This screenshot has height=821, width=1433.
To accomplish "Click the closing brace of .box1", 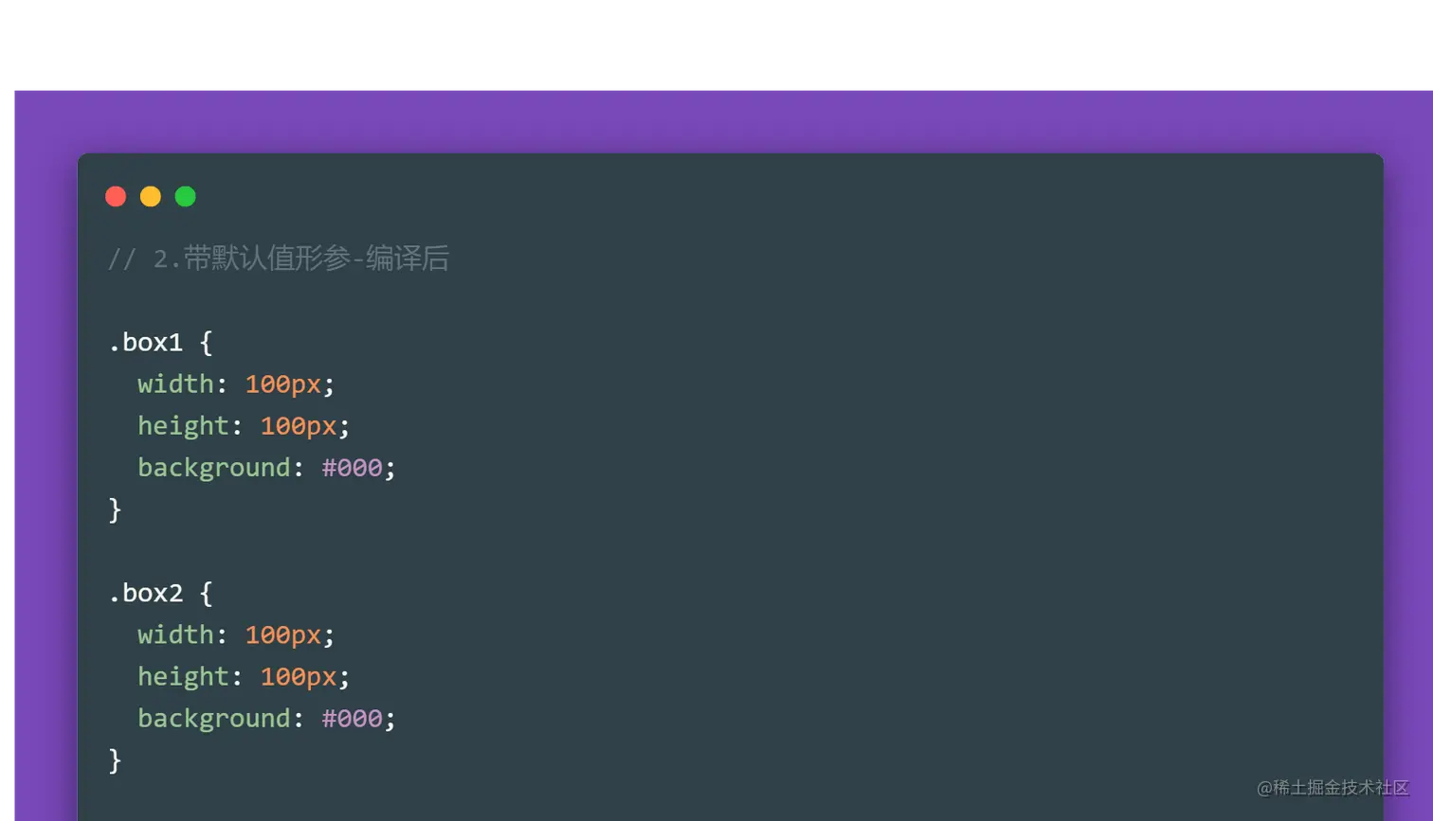I will [115, 509].
